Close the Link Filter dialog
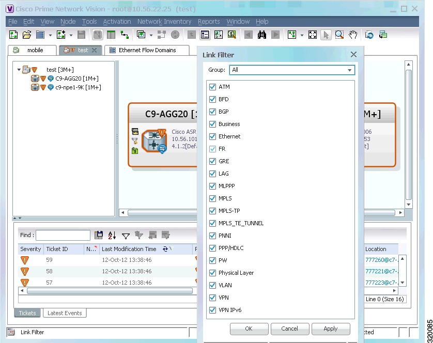The height and width of the screenshot is (343, 433). point(353,55)
